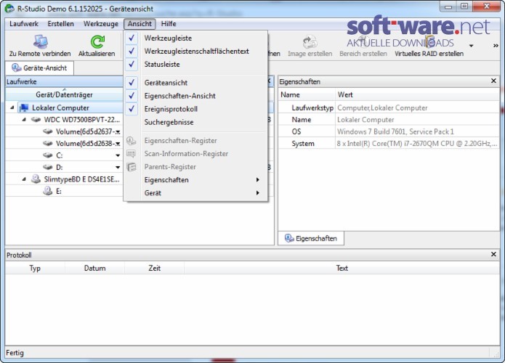This screenshot has width=505, height=363.
Task: Click the Name column header in Eigenschaften
Action: tap(307, 94)
